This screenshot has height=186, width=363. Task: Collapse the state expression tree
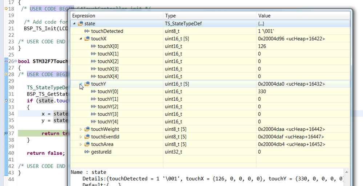click(x=74, y=24)
